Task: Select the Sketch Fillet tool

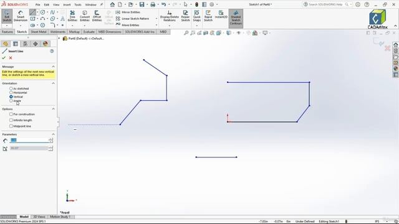Action: (52, 25)
